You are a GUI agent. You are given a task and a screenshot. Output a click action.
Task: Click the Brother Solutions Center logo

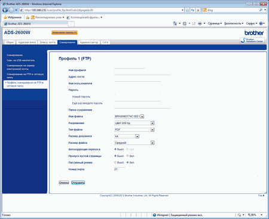point(252,40)
